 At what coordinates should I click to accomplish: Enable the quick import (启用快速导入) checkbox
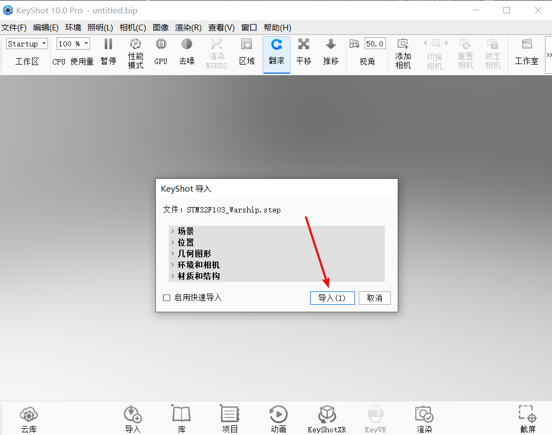167,298
